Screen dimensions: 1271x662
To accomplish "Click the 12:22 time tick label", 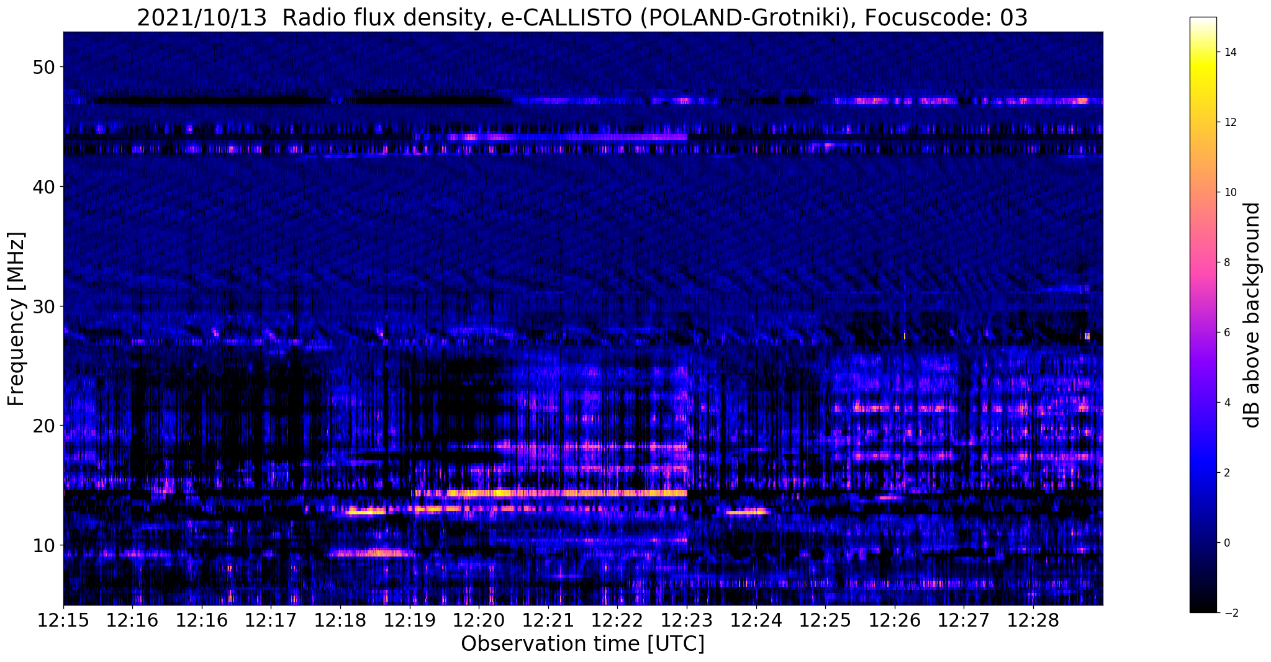I will (618, 620).
